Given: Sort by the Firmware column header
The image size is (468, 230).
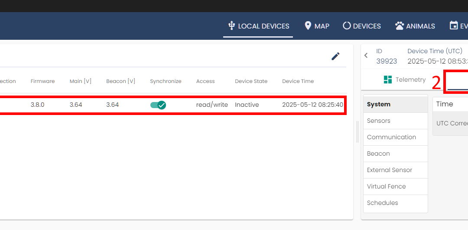Looking at the screenshot, I should (x=42, y=81).
